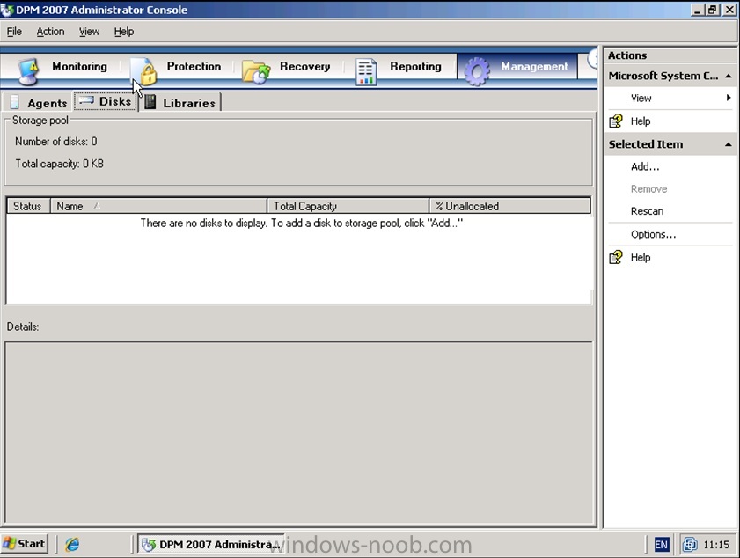Image resolution: width=740 pixels, height=558 pixels.
Task: Open Options... in Actions pane
Action: pyautogui.click(x=653, y=234)
